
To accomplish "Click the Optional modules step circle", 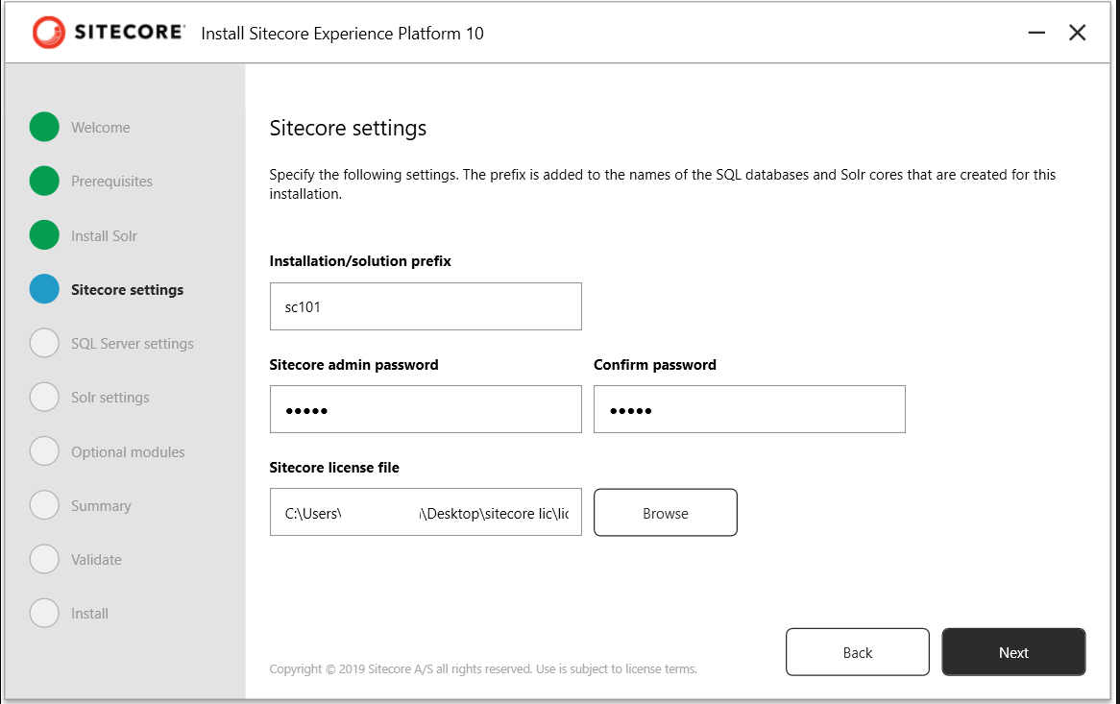I will pos(44,451).
